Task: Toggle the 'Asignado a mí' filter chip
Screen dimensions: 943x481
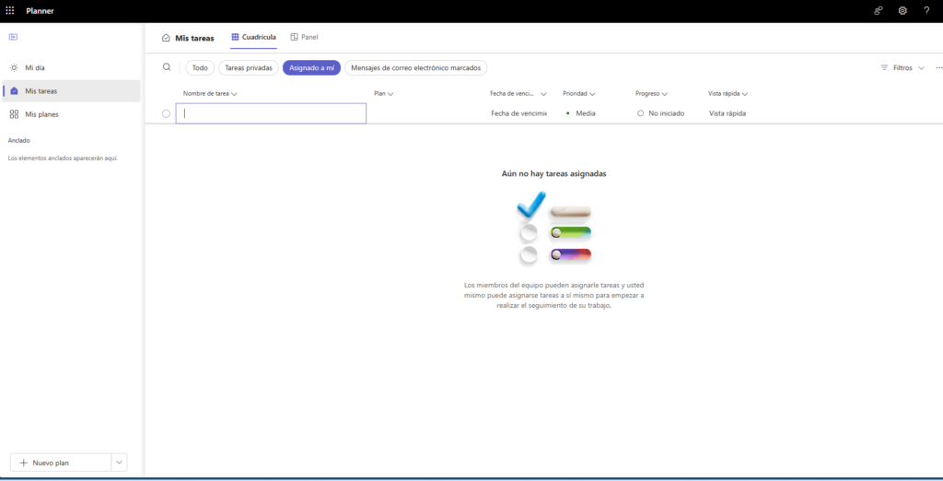Action: [311, 67]
